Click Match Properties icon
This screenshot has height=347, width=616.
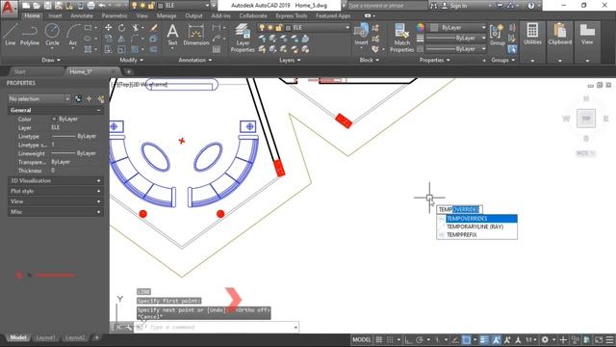401,38
